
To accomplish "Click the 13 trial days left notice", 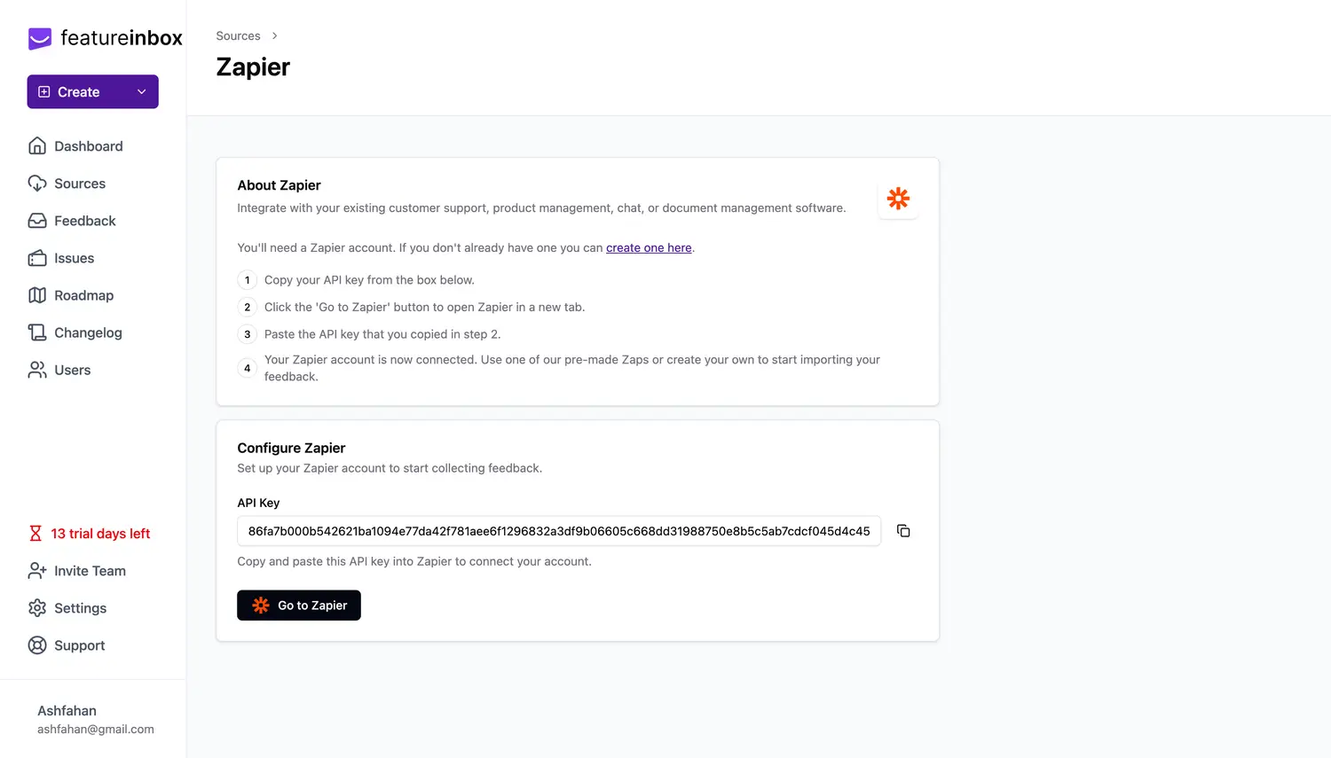I will pos(99,534).
